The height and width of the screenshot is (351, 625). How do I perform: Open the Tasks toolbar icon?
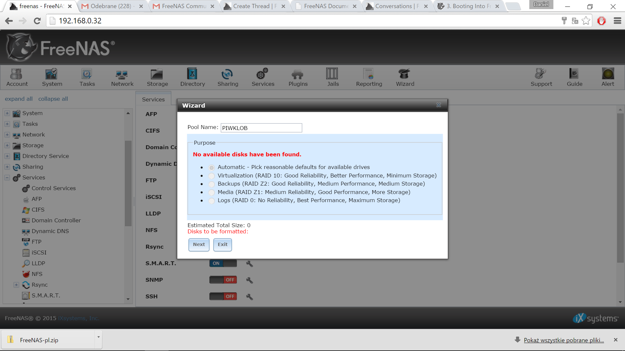click(x=87, y=77)
